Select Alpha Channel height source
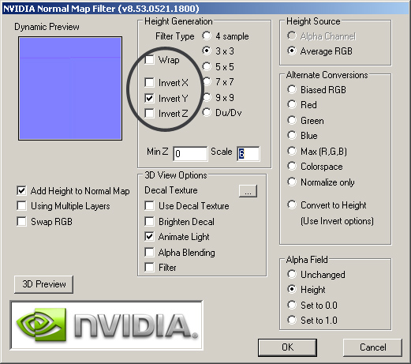Viewport: 411px width, 364px height. pyautogui.click(x=292, y=36)
